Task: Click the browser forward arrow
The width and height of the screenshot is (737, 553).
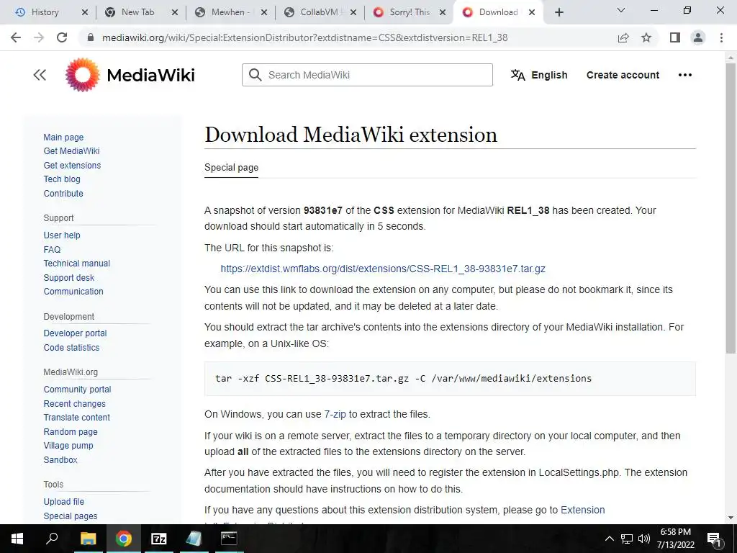Action: (39, 37)
